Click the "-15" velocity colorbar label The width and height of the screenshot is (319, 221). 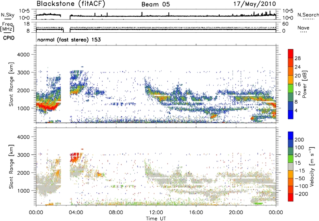[x=300, y=171]
